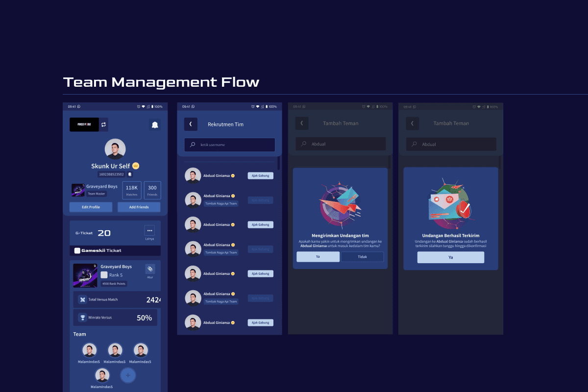Click the notification bell icon
Image resolution: width=588 pixels, height=392 pixels.
pos(155,125)
